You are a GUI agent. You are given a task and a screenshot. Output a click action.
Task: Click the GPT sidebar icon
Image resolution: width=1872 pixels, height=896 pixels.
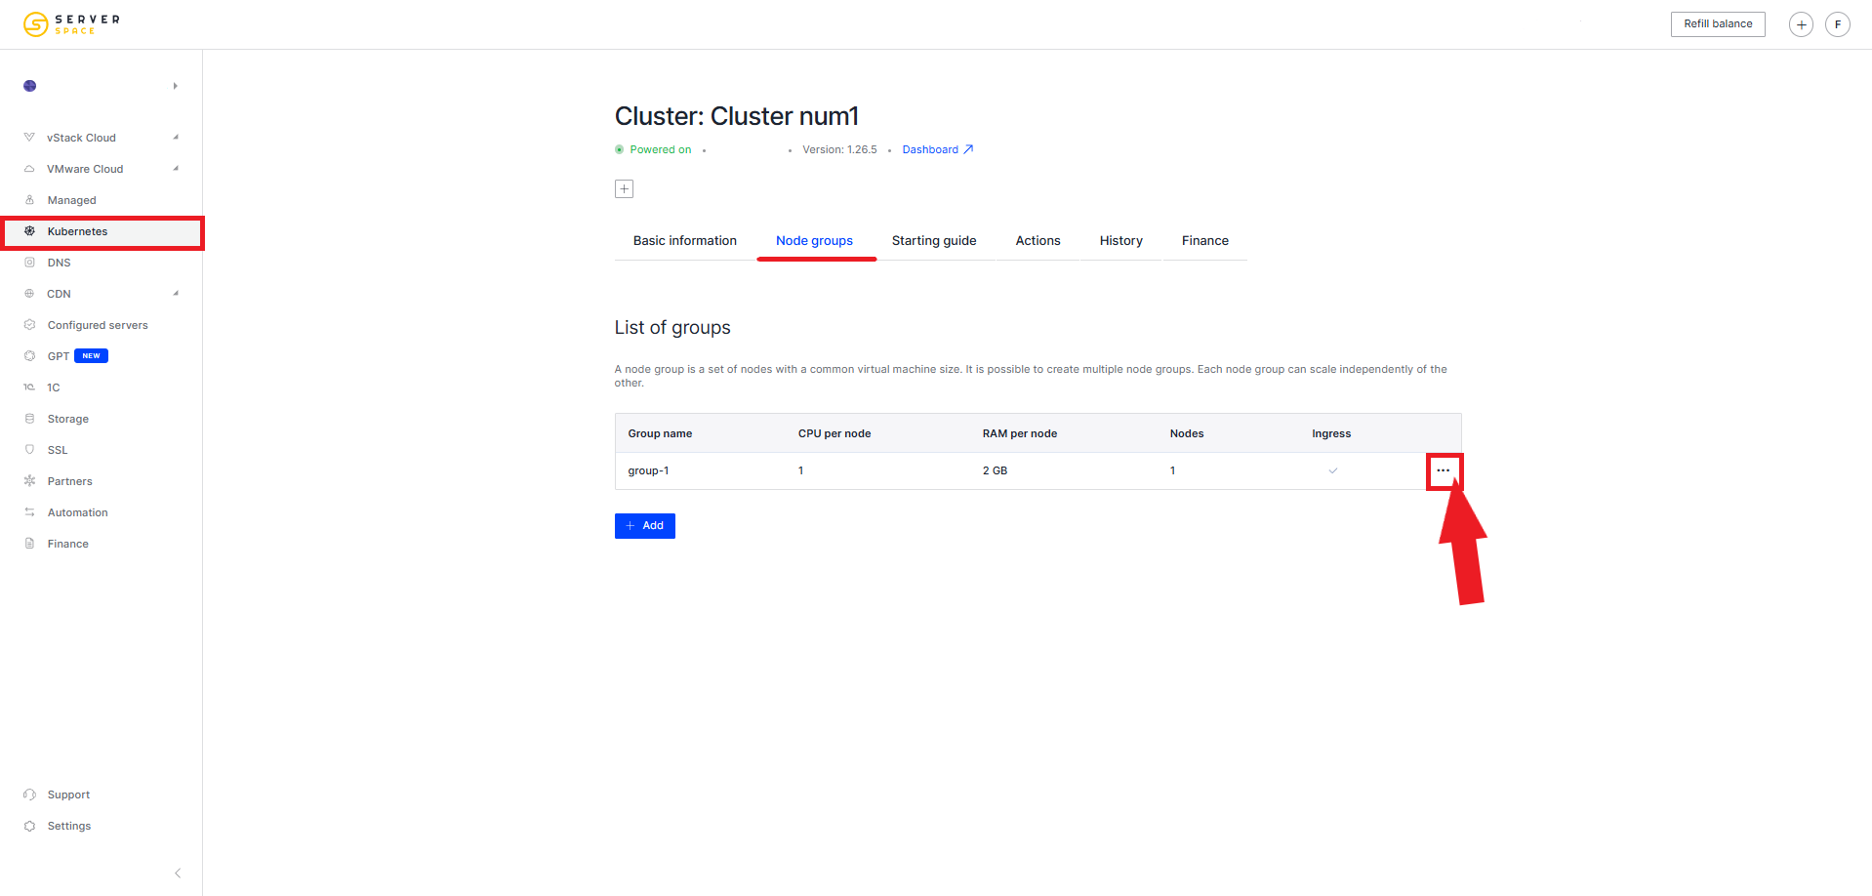click(x=29, y=356)
